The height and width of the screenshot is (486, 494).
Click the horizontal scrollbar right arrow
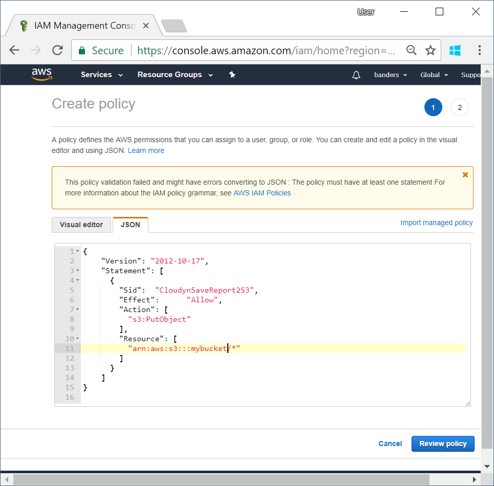[475, 479]
